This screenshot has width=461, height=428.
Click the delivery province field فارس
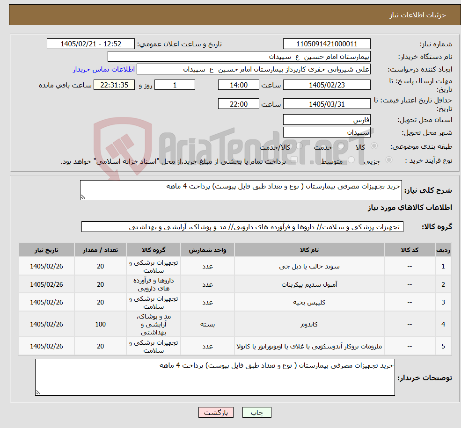point(327,120)
